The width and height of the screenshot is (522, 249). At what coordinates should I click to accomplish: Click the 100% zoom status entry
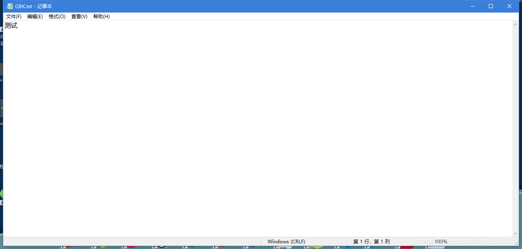(x=441, y=242)
